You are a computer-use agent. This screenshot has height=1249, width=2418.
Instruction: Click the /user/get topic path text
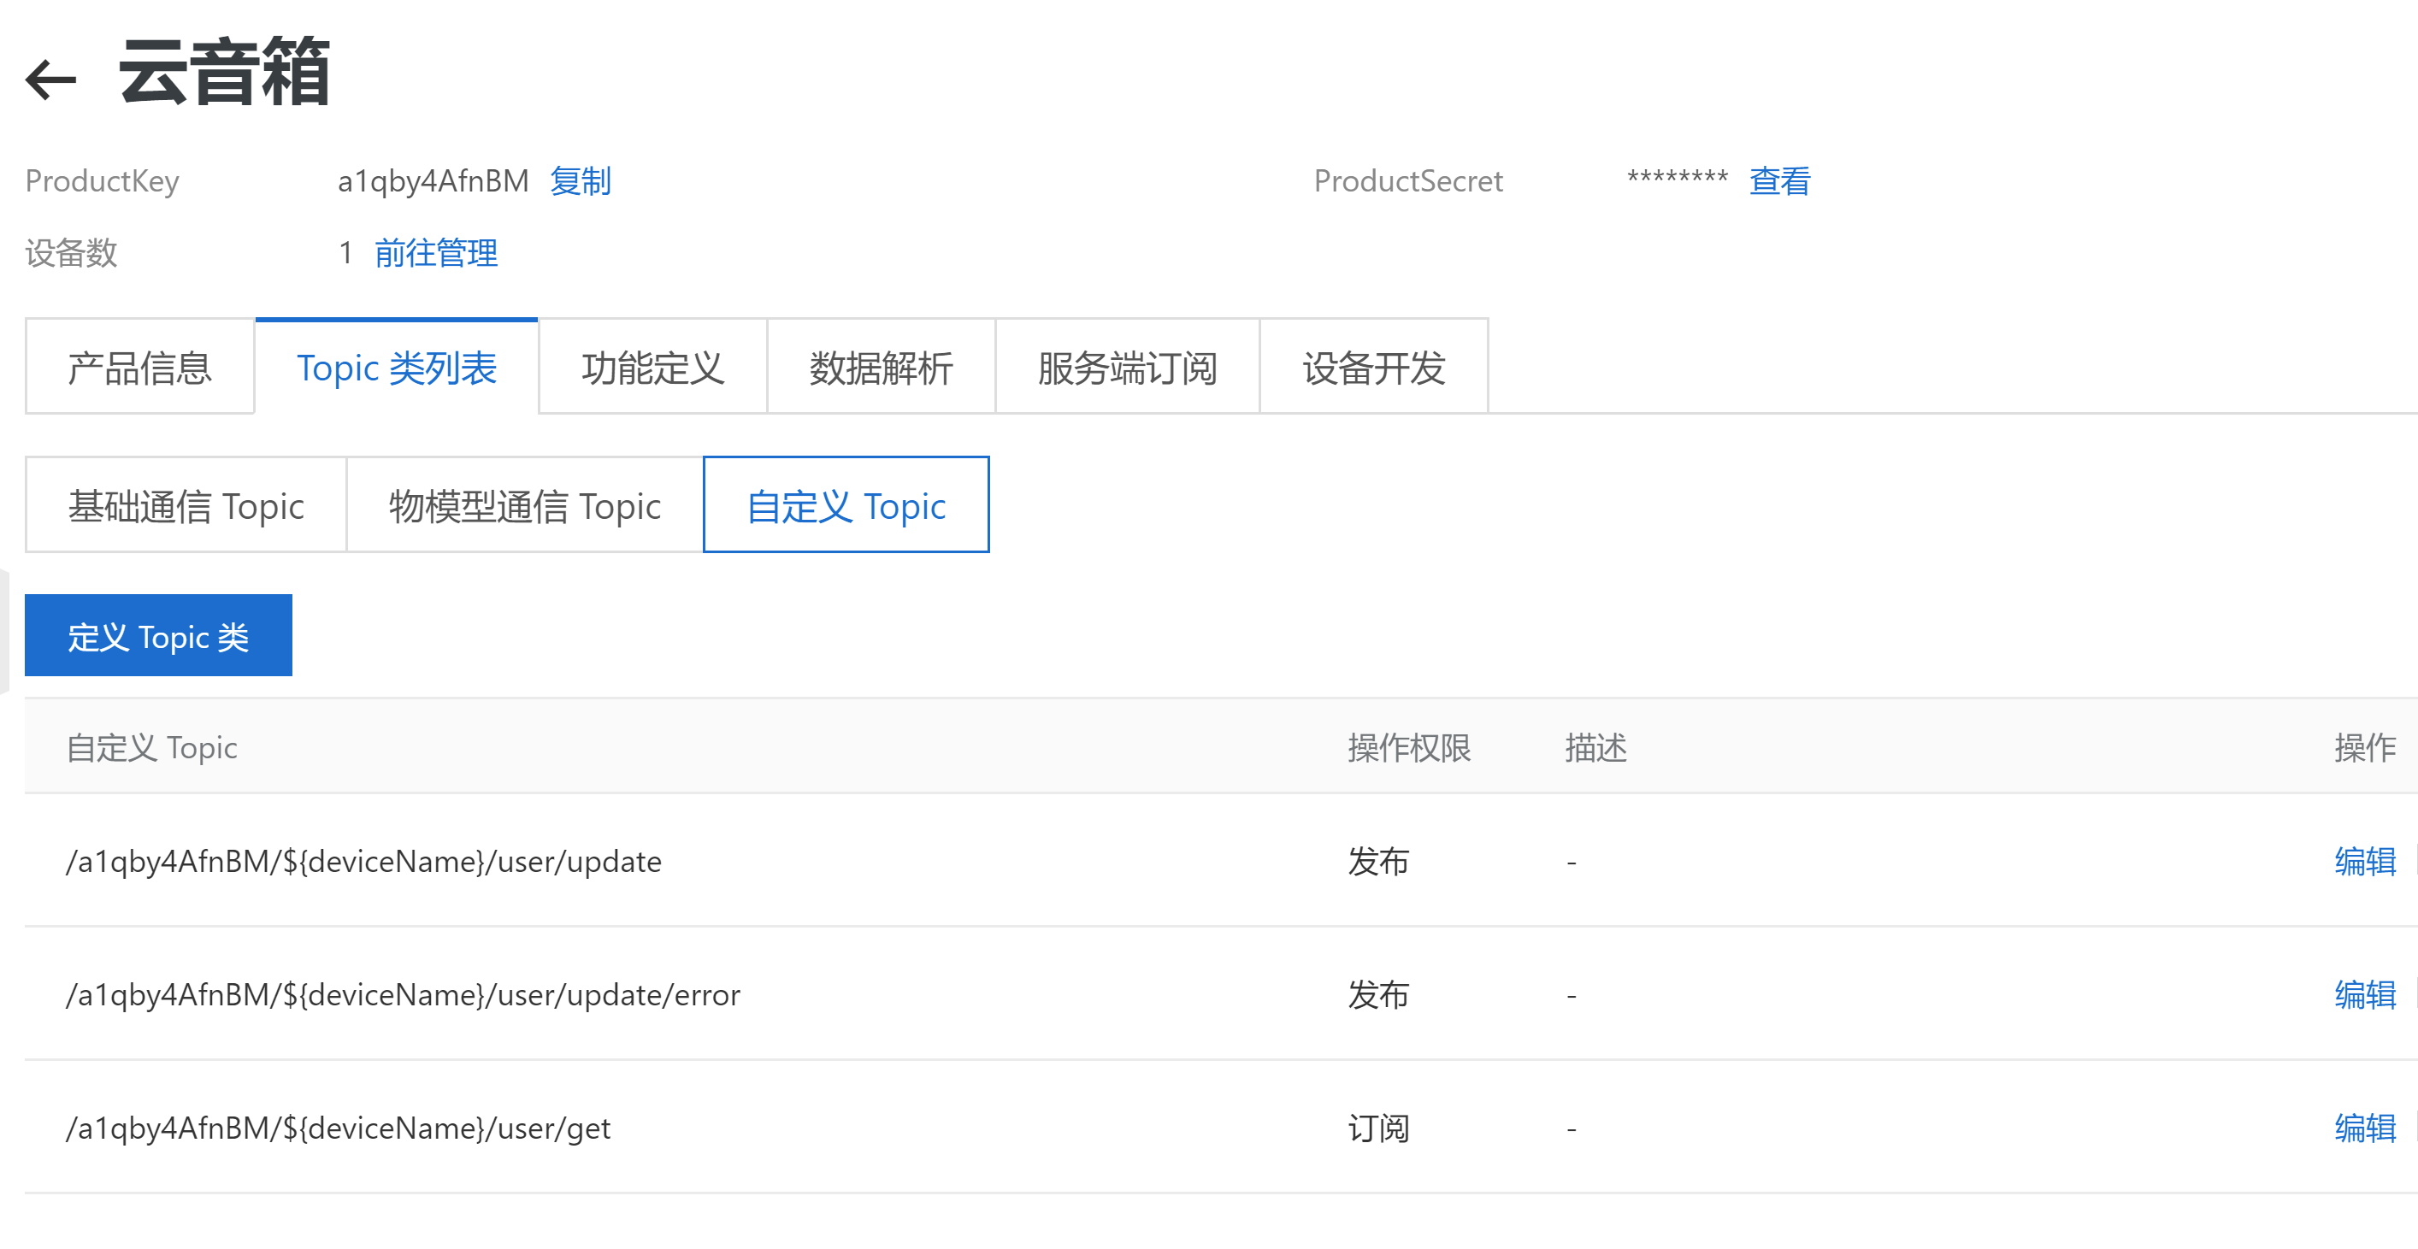click(x=338, y=1127)
